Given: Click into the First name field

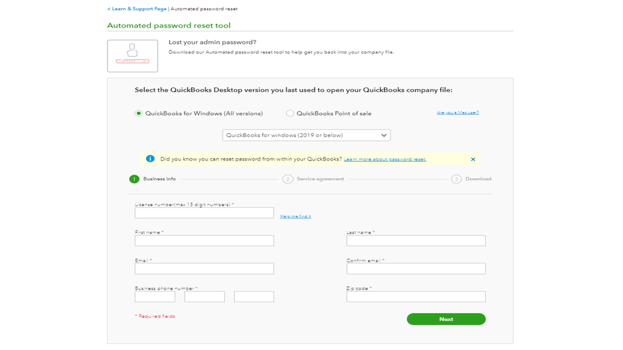Looking at the screenshot, I should click(x=204, y=241).
